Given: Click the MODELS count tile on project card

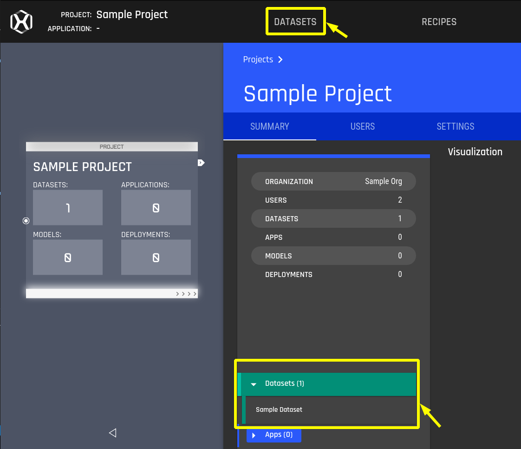Looking at the screenshot, I should tap(68, 257).
